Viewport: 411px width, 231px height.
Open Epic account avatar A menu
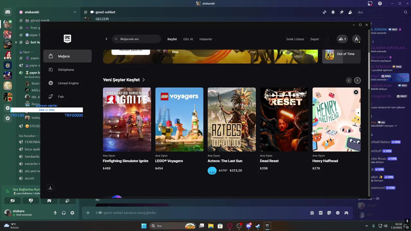click(x=356, y=39)
